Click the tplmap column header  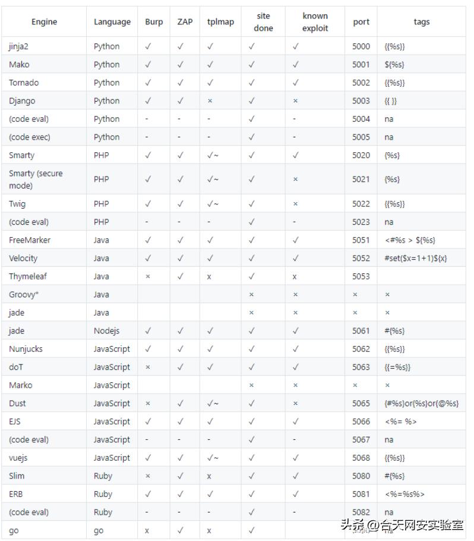point(220,22)
